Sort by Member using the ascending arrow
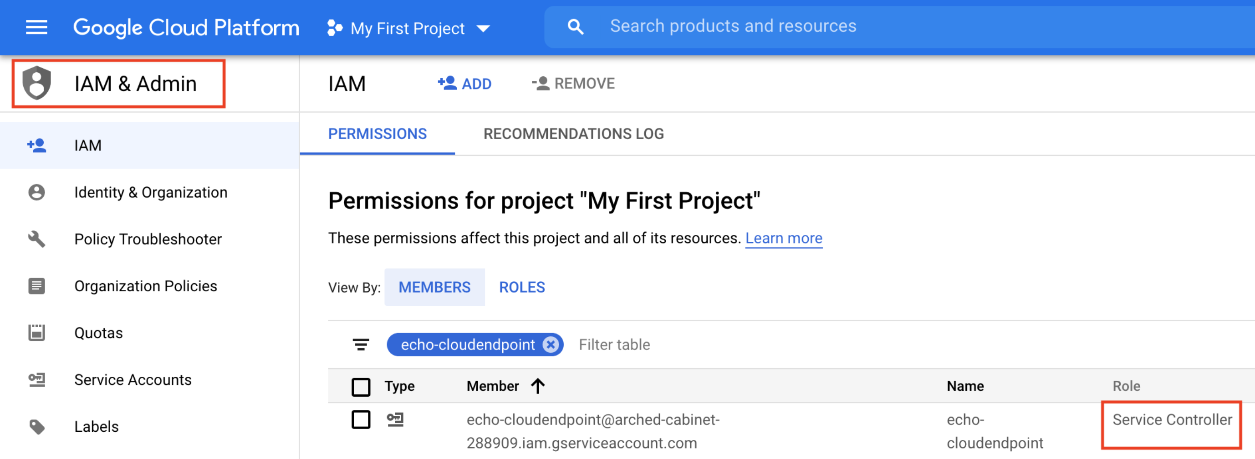Screen dimensions: 1255x459 click(538, 385)
